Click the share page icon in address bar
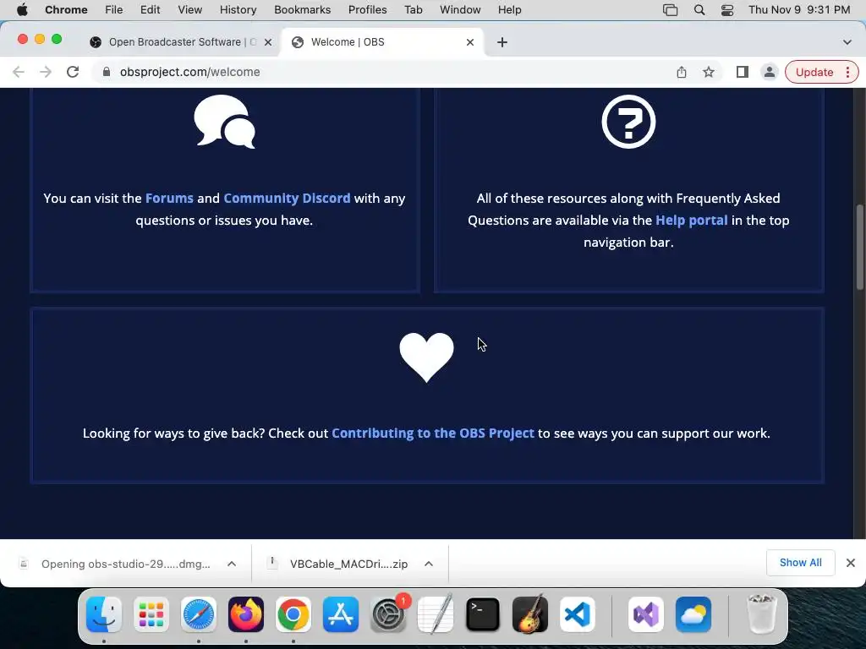 coord(682,72)
